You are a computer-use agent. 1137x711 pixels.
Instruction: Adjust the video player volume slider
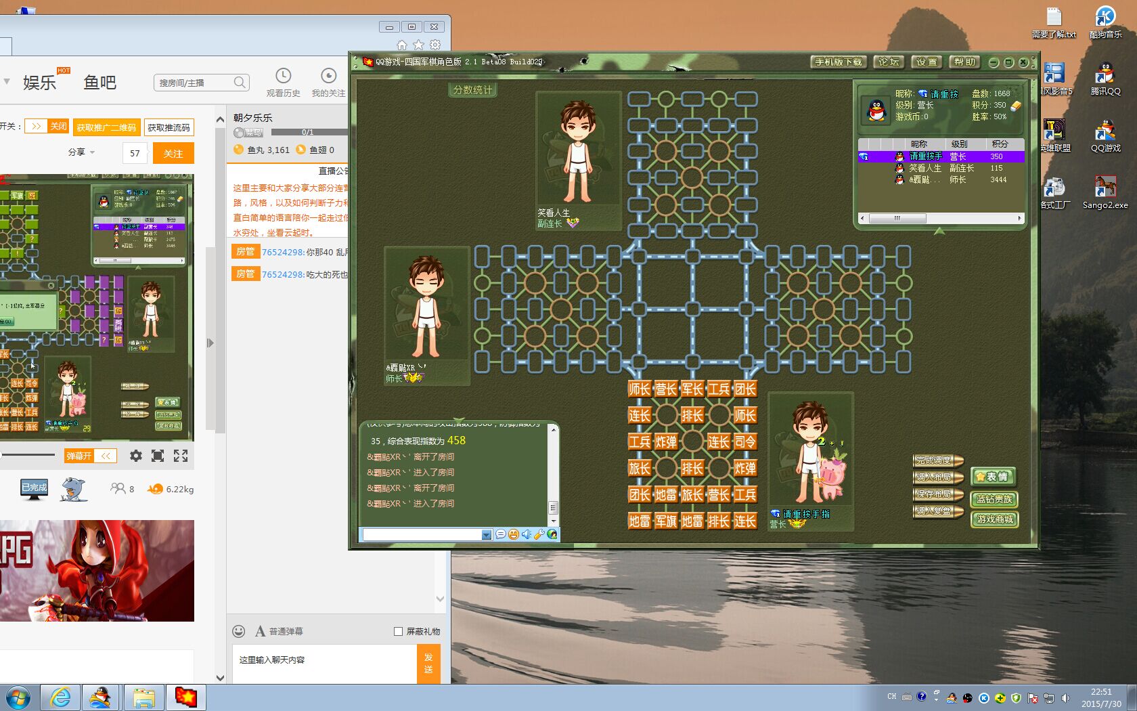(x=27, y=455)
